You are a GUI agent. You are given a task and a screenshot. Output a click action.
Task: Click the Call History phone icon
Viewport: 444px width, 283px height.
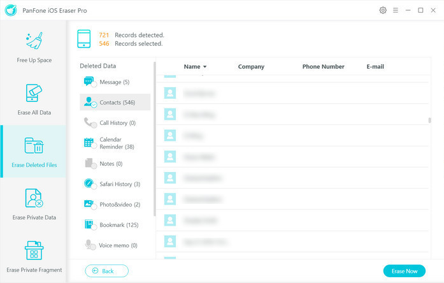(x=89, y=122)
